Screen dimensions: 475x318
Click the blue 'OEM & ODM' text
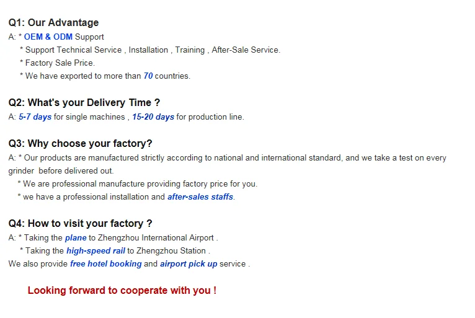click(x=48, y=37)
